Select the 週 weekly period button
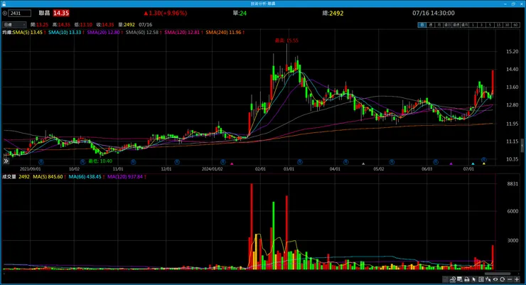Image resolution: width=526 pixels, height=285 pixels. [x=431, y=25]
